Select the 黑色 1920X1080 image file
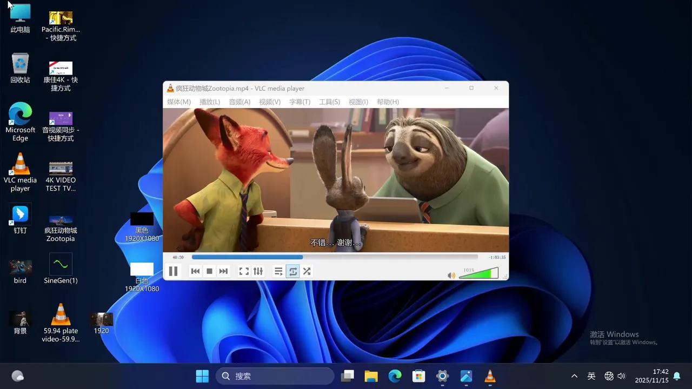 (142, 227)
